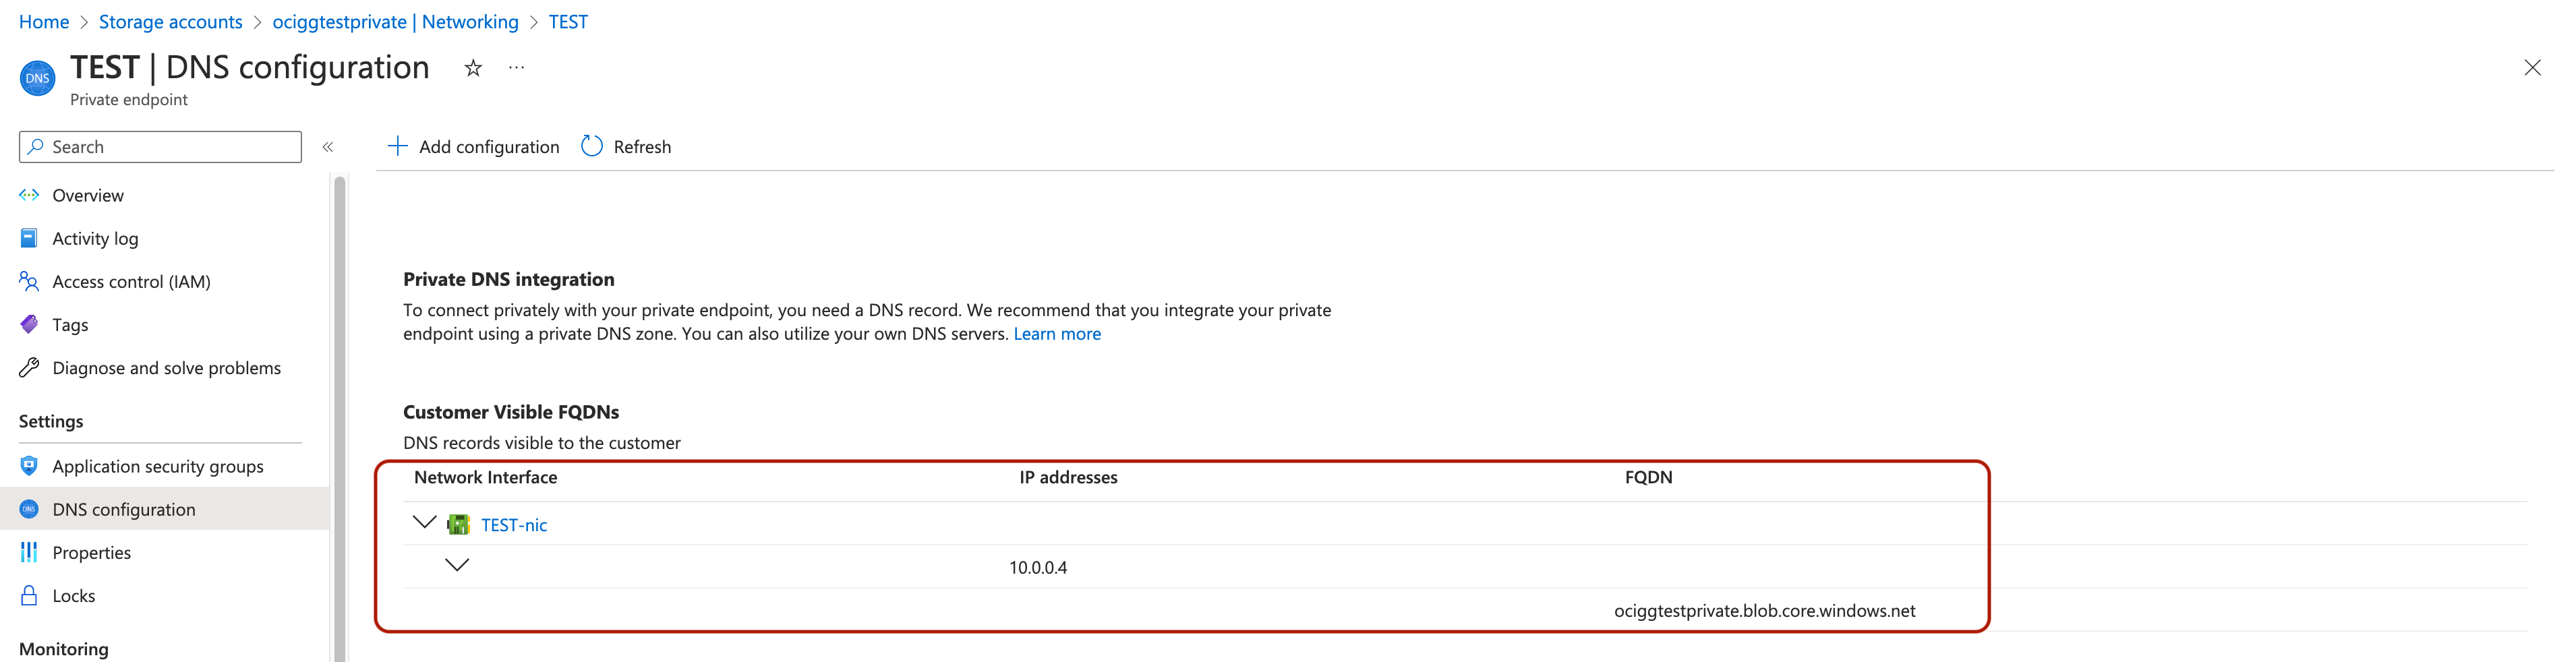Open the Overview menu item

tap(88, 196)
